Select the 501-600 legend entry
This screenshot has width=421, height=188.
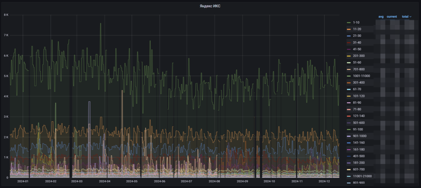tap(359, 123)
